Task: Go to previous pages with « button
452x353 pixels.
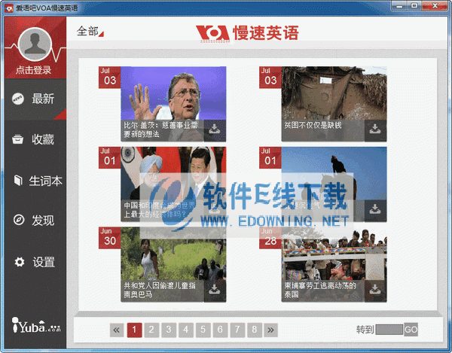Action: (x=117, y=330)
